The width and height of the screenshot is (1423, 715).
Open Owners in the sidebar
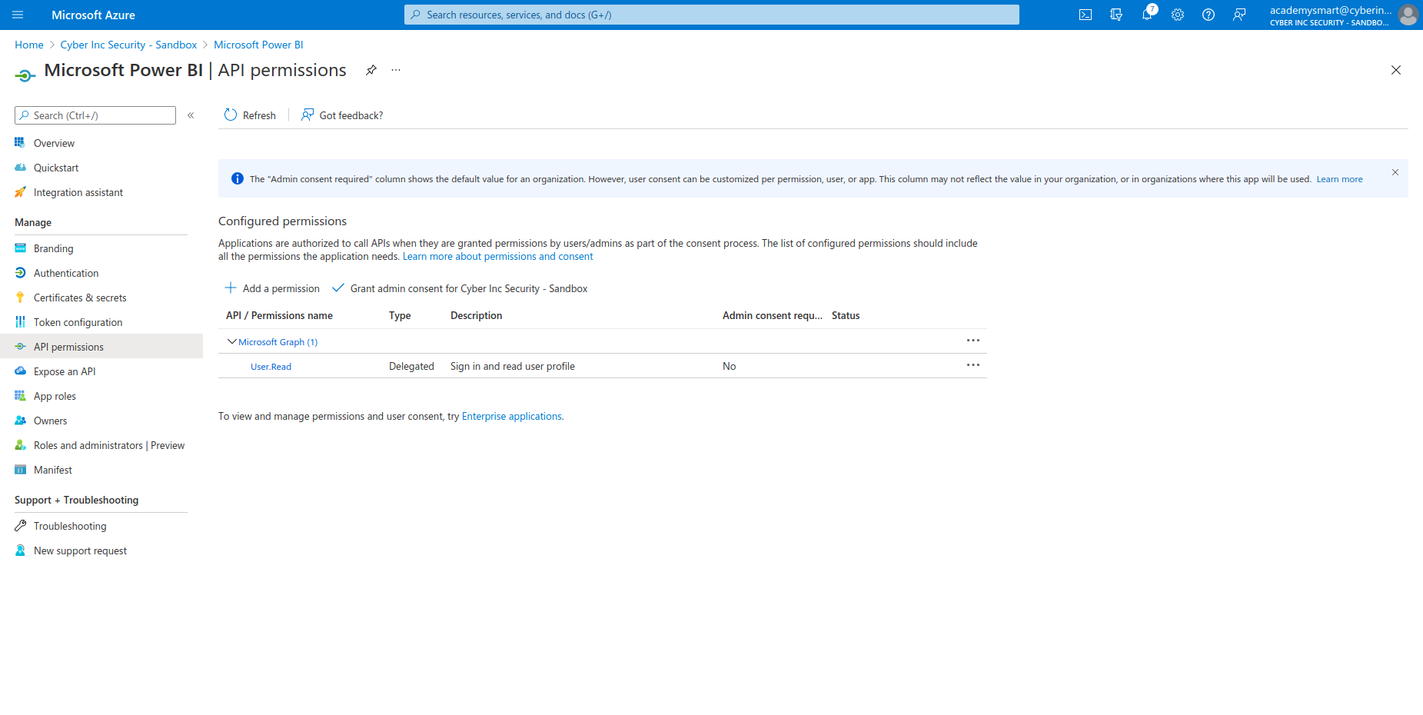50,421
